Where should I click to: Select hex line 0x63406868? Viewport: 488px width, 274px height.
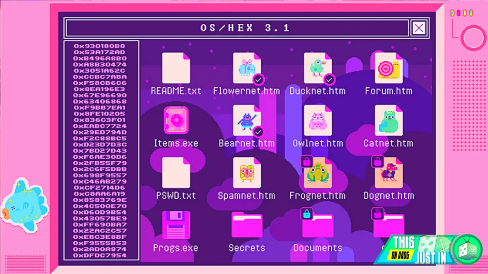100,102
